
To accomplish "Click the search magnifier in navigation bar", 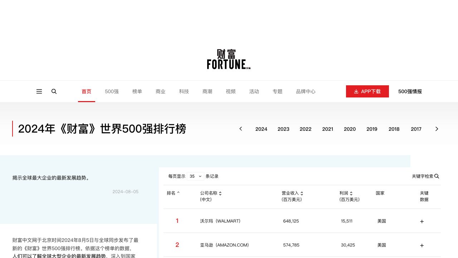I will (54, 91).
